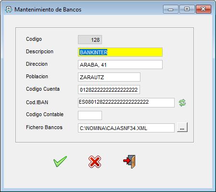The height and width of the screenshot is (192, 216).
Task: Confirm changes with the green checkmark icon
Action: point(60,161)
